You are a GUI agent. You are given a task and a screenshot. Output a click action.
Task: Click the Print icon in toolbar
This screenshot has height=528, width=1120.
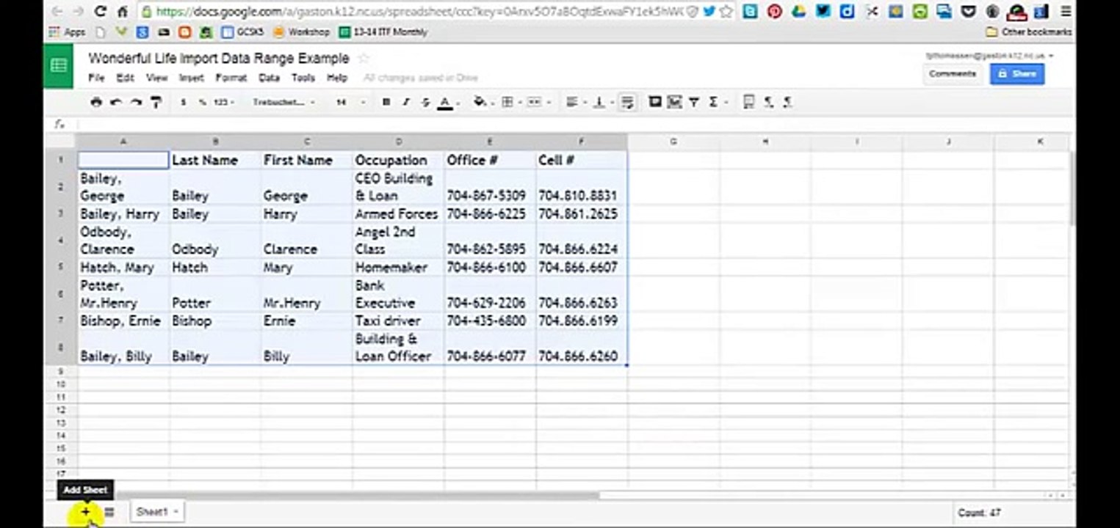coord(96,103)
